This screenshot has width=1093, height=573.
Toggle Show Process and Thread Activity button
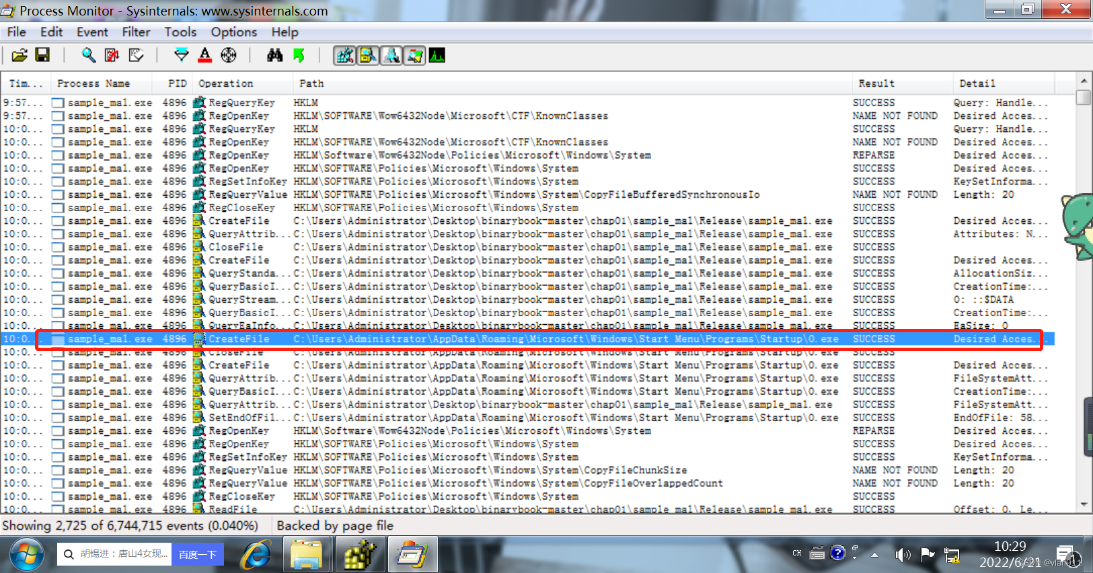414,55
